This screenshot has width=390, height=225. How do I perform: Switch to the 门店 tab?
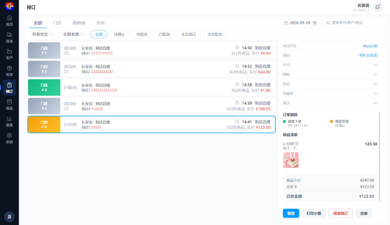coord(57,23)
